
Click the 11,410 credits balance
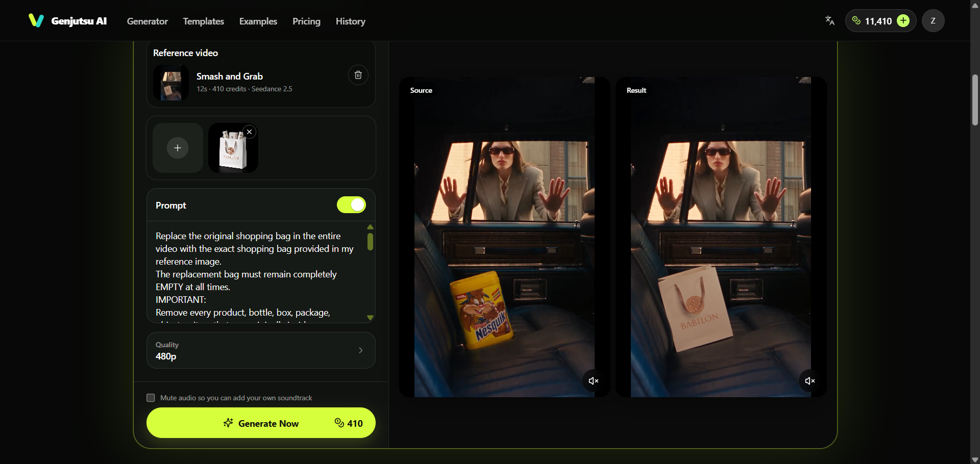(x=878, y=21)
